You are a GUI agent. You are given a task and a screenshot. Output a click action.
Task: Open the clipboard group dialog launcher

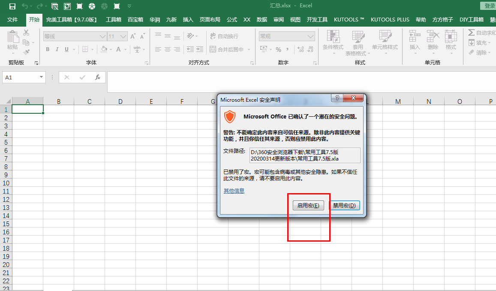click(x=36, y=63)
